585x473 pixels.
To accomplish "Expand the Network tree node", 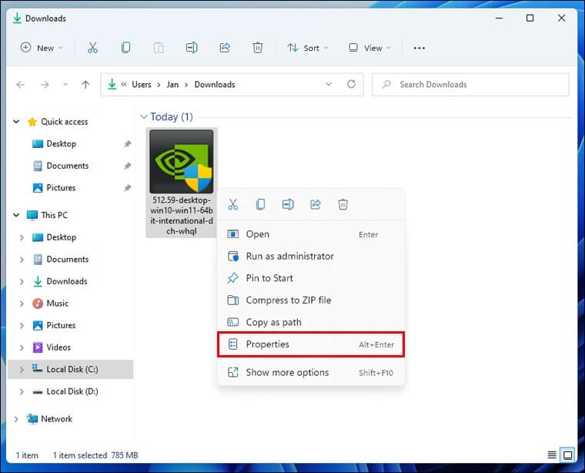I will (16, 419).
